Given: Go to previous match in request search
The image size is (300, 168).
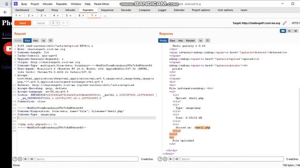Looking at the screenshot, I should pos(26,159).
